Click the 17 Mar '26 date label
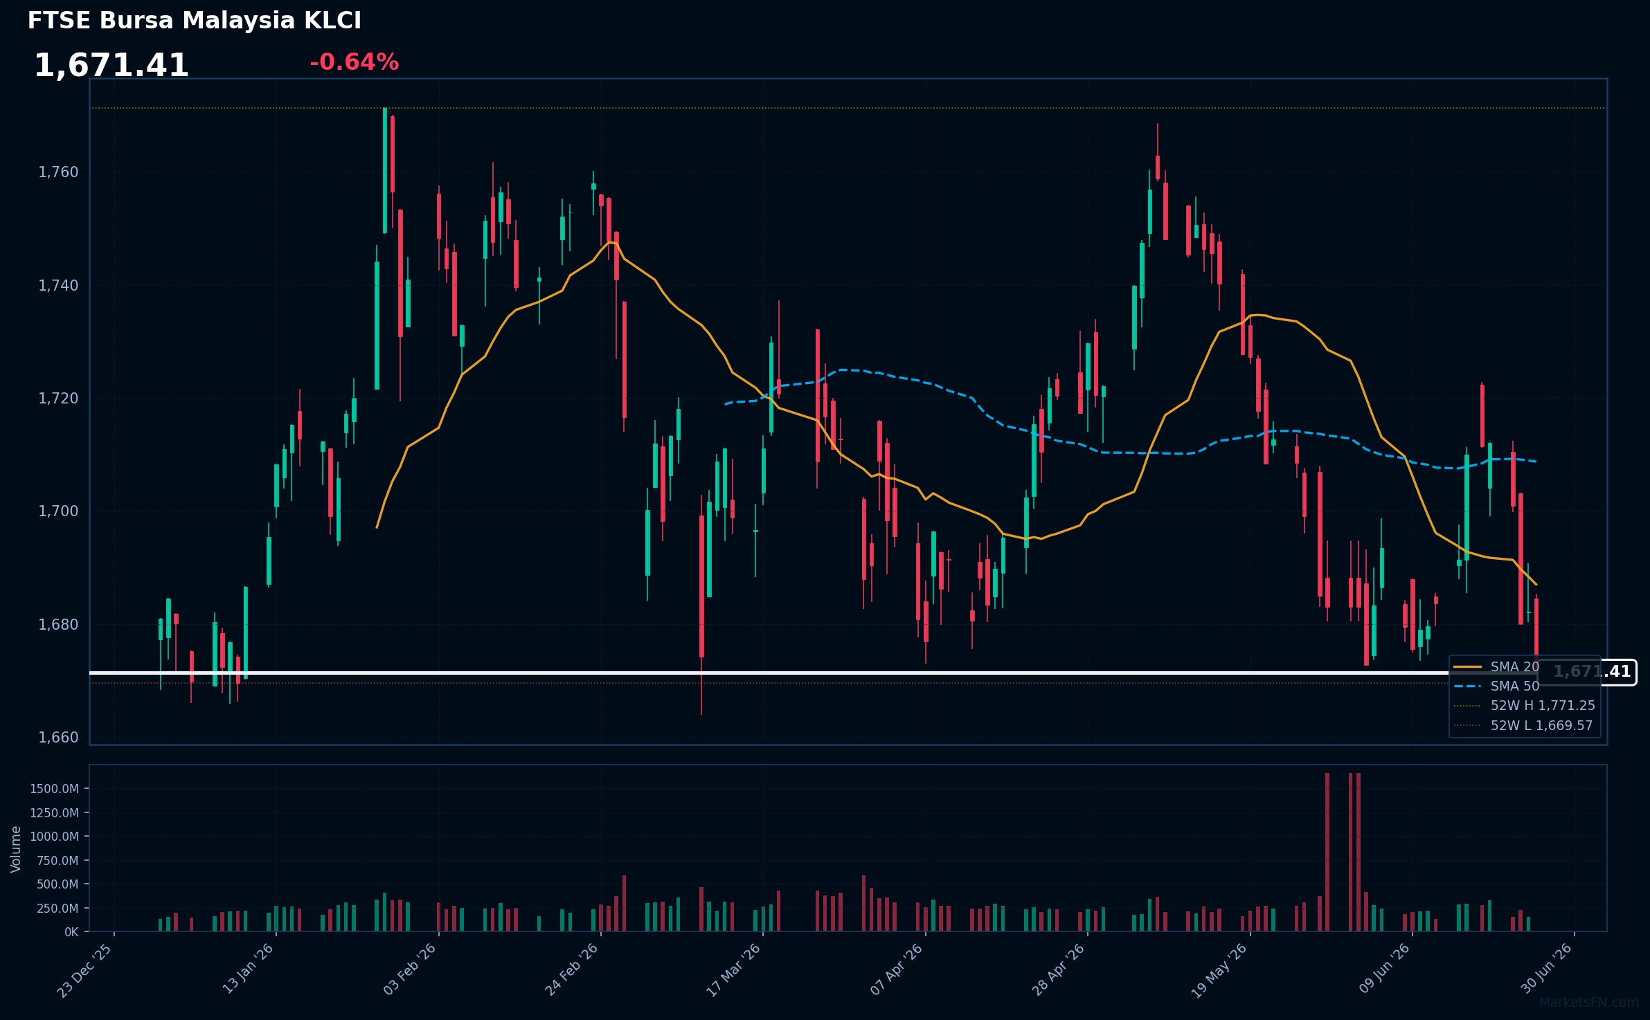 coord(733,970)
